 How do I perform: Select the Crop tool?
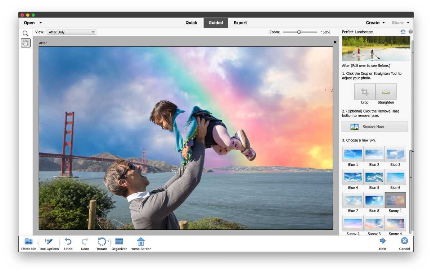364,92
